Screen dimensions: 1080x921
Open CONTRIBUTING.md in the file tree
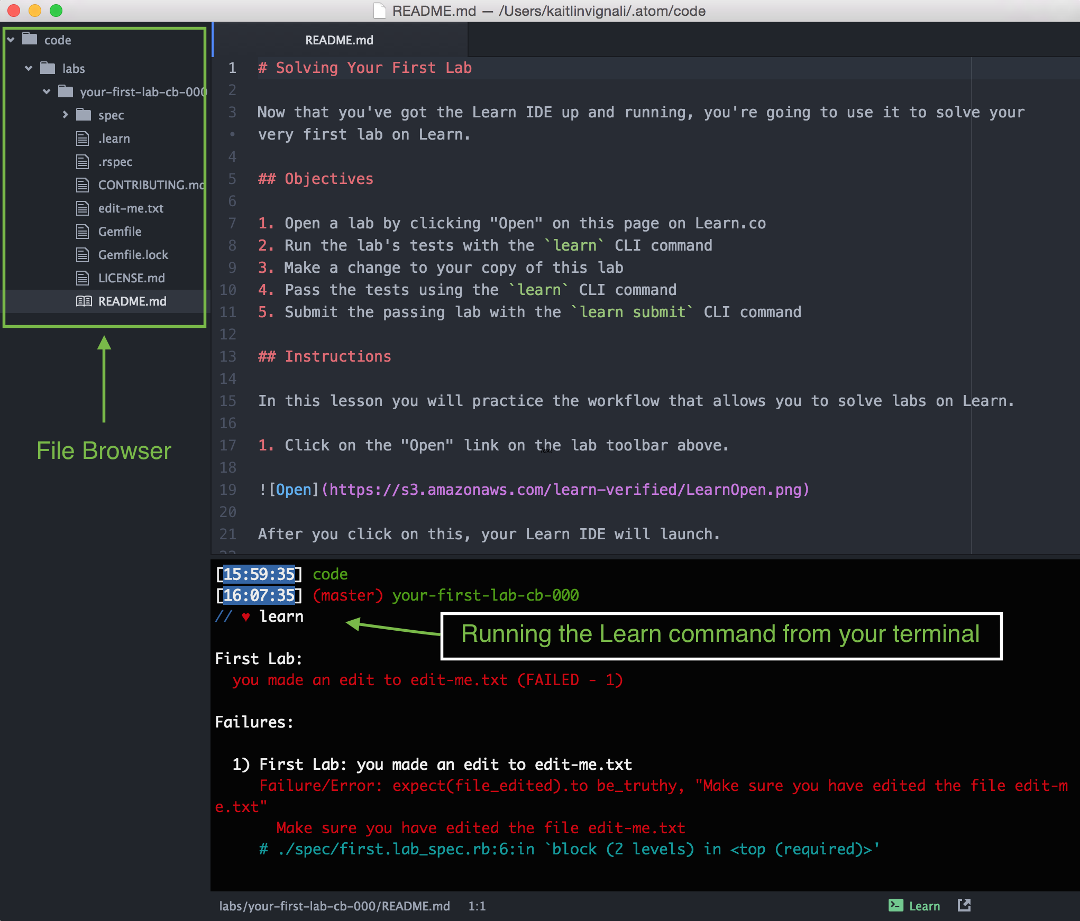pyautogui.click(x=150, y=185)
